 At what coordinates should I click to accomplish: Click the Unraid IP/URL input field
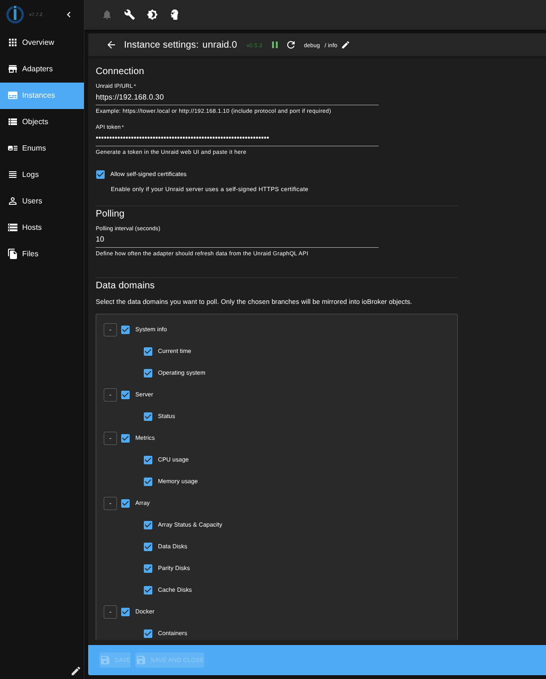tap(237, 97)
